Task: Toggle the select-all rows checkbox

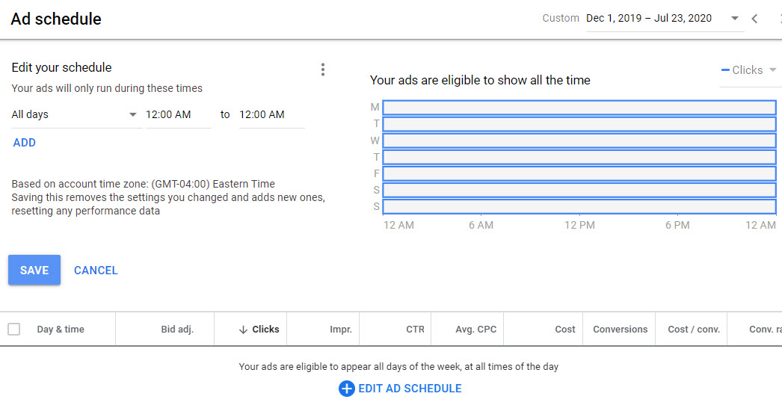Action: (14, 330)
